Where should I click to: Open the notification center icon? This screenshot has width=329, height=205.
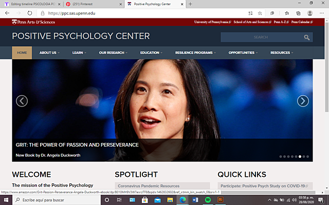[321, 200]
